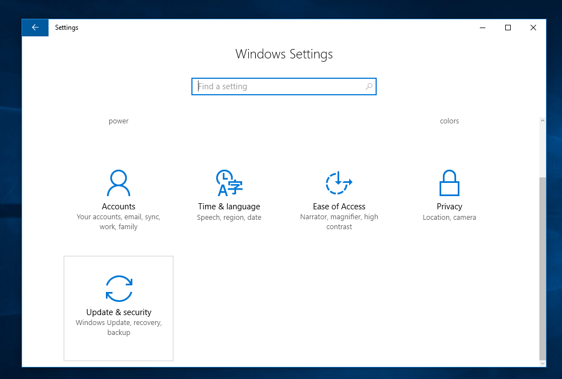The height and width of the screenshot is (379, 562).
Task: Open the Time & language icon
Action: pos(229,183)
